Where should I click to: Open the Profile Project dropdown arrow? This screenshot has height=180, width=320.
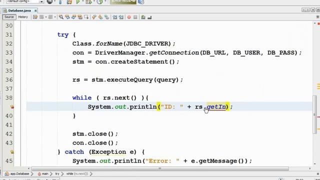point(105,1)
